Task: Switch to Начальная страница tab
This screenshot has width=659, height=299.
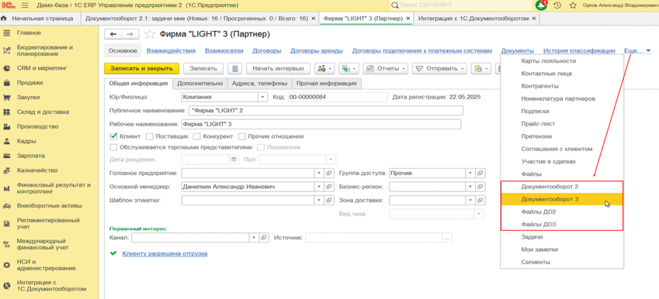Action: [39, 19]
